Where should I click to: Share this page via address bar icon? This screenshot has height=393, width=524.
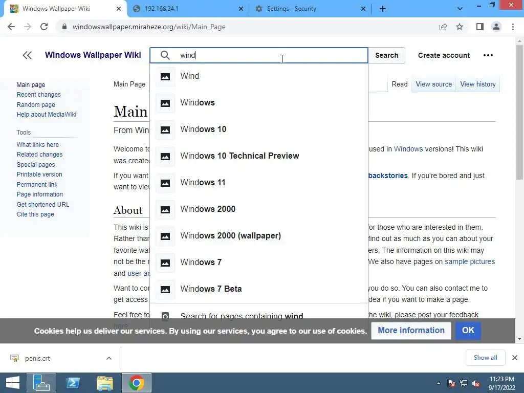[443, 27]
